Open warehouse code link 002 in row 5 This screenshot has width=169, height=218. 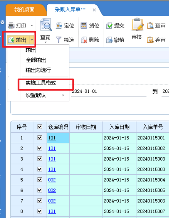pyautogui.click(x=52, y=180)
